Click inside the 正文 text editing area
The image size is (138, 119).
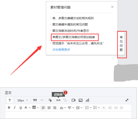[68, 115]
